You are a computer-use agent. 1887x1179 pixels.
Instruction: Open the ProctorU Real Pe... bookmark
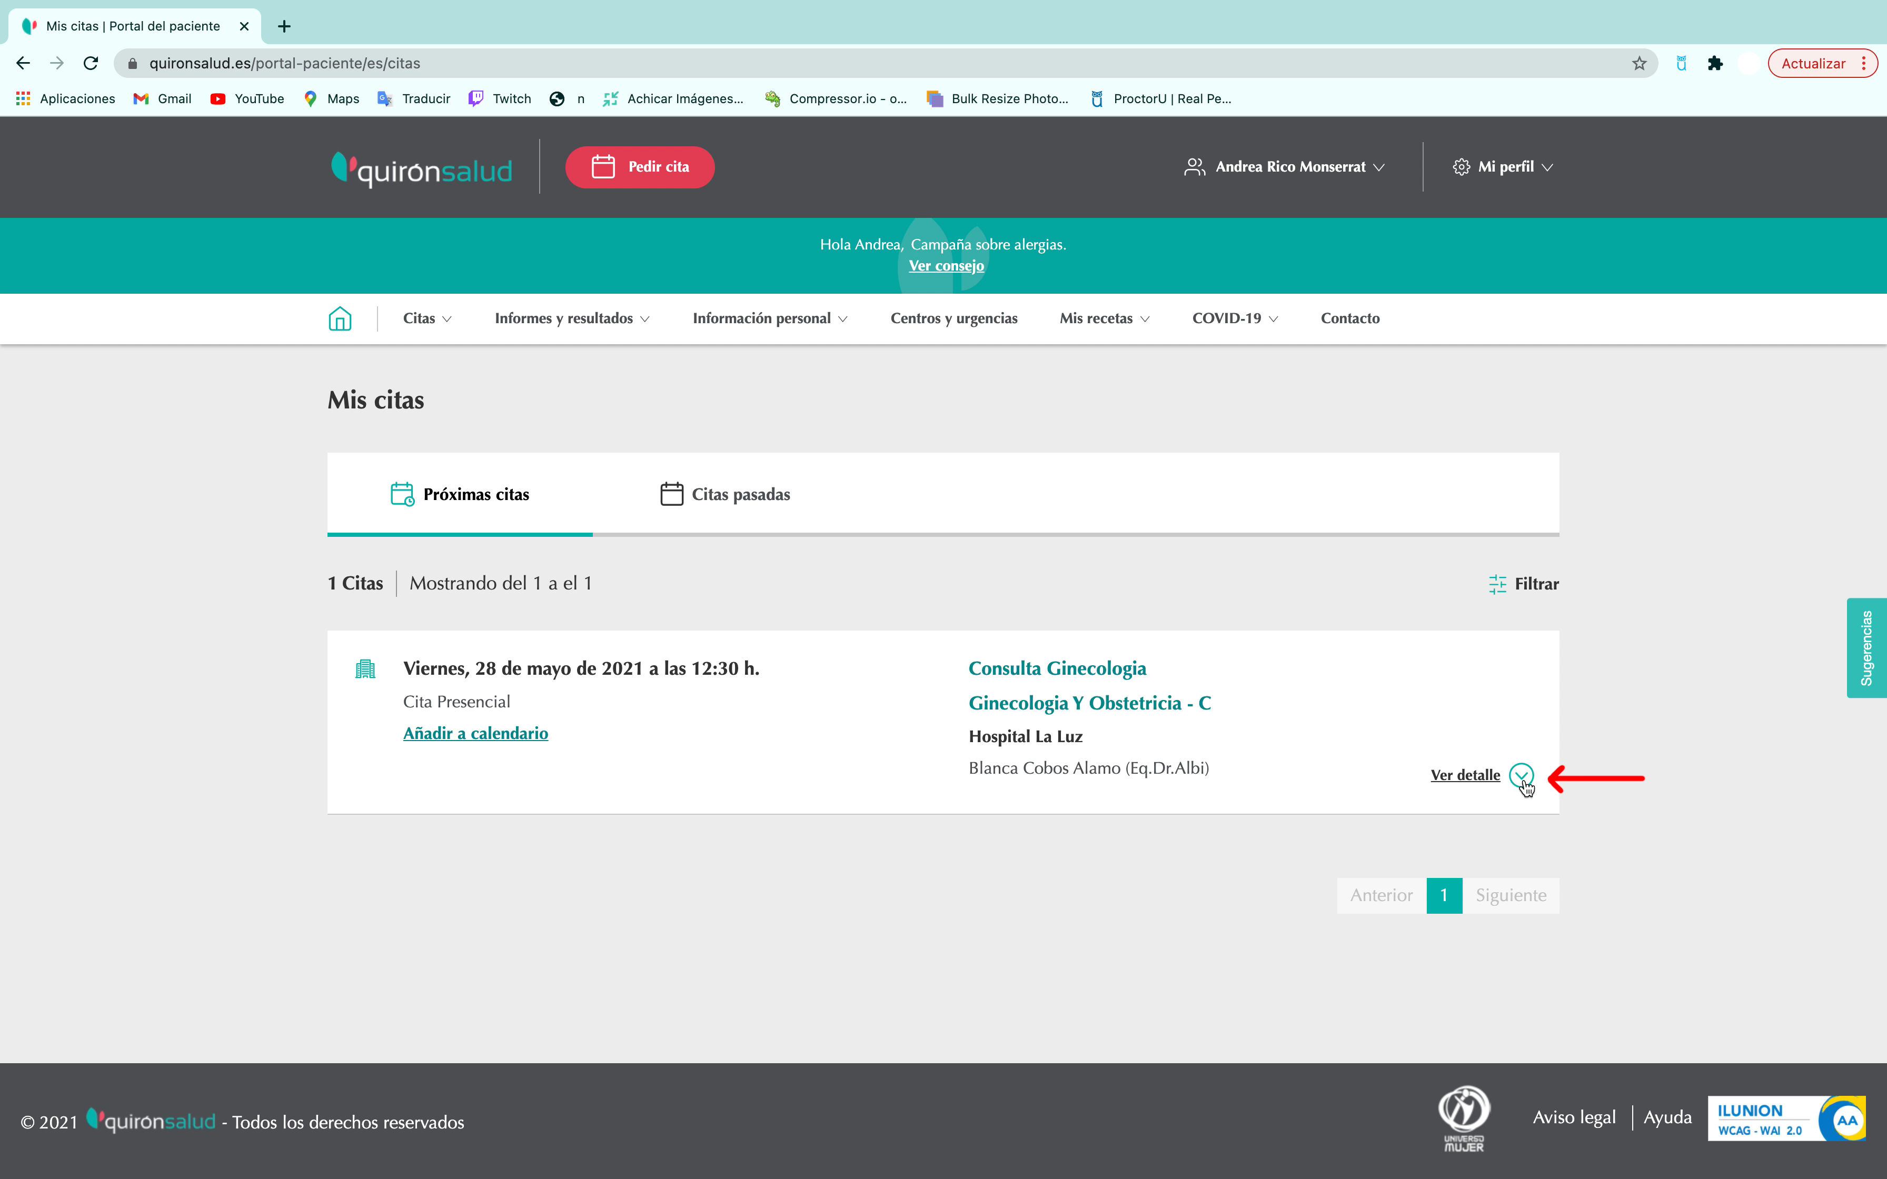point(1160,99)
